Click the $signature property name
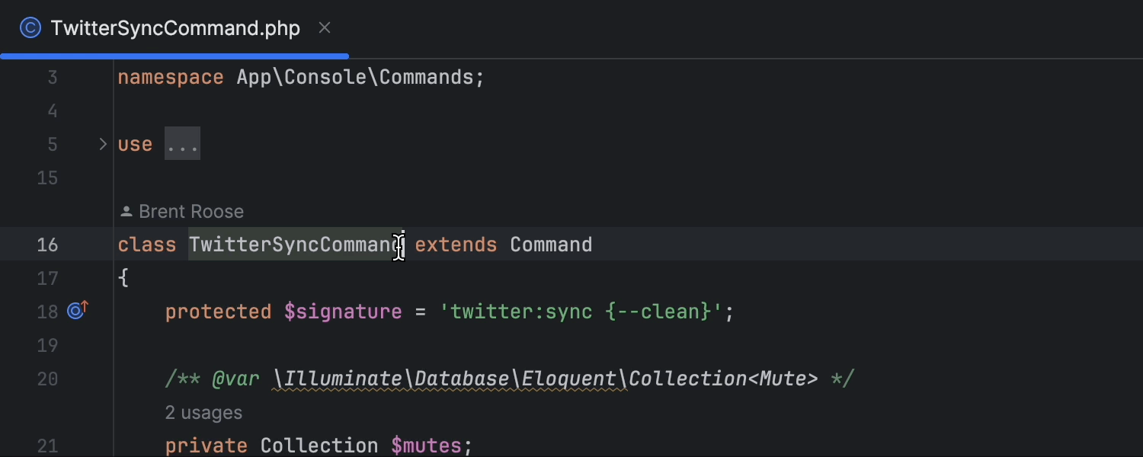 [x=343, y=312]
